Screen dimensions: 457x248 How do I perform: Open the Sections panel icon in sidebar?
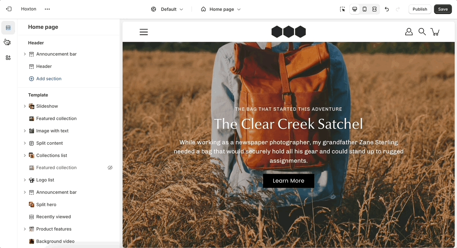click(x=8, y=28)
